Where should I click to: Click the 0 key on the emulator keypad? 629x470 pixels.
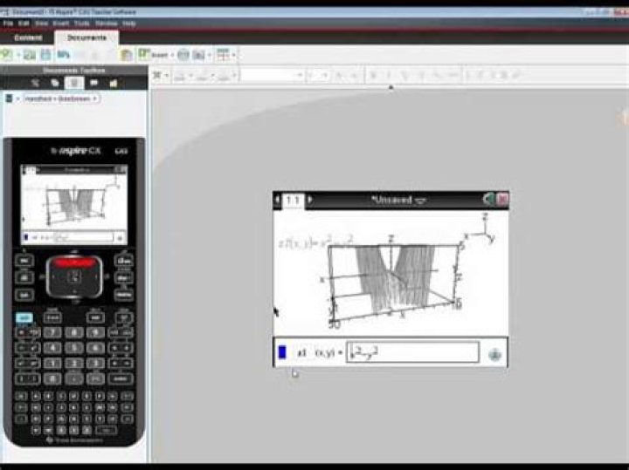[x=52, y=378]
